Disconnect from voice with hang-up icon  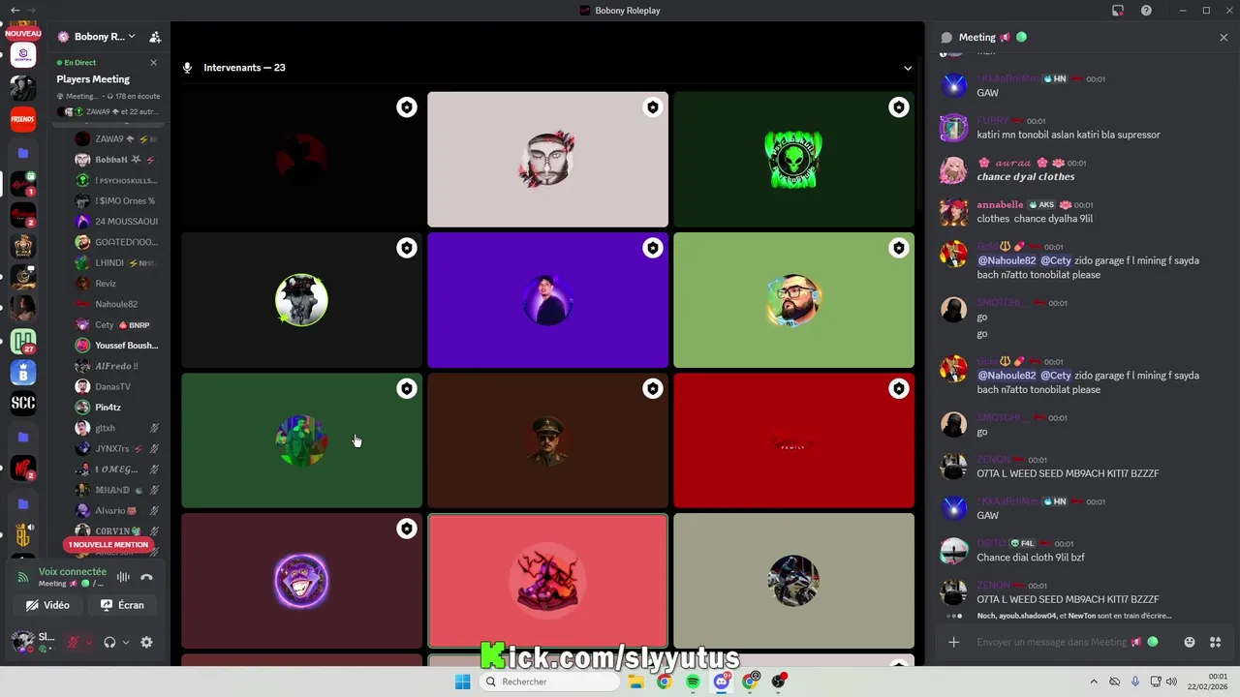tap(146, 578)
